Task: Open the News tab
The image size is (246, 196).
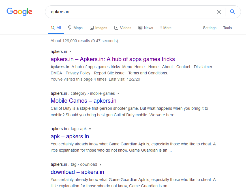Action: [x=146, y=28]
